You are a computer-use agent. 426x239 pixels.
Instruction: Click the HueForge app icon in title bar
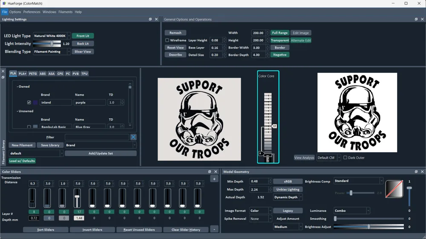4,3
